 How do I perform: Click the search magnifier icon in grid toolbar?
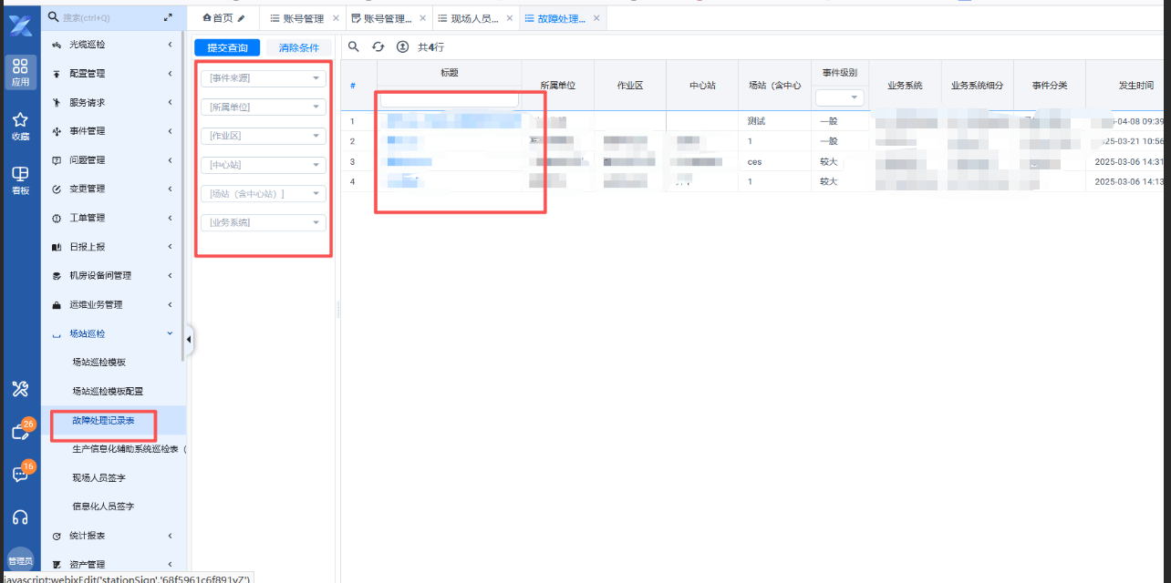(x=355, y=47)
